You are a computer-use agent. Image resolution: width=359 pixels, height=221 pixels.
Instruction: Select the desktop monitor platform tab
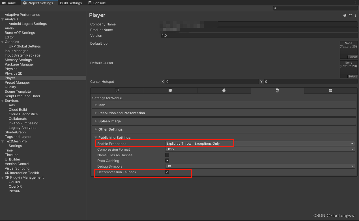pos(117,90)
